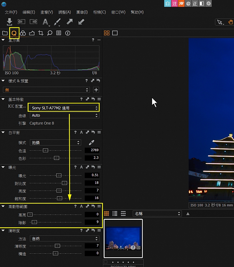
Task: Open the 清晰度 方法 自然 dropdown
Action: coord(65,239)
